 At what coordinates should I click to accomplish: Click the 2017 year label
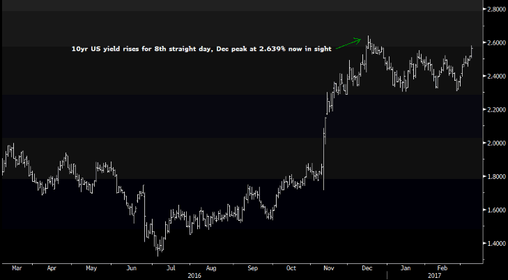tap(434, 276)
